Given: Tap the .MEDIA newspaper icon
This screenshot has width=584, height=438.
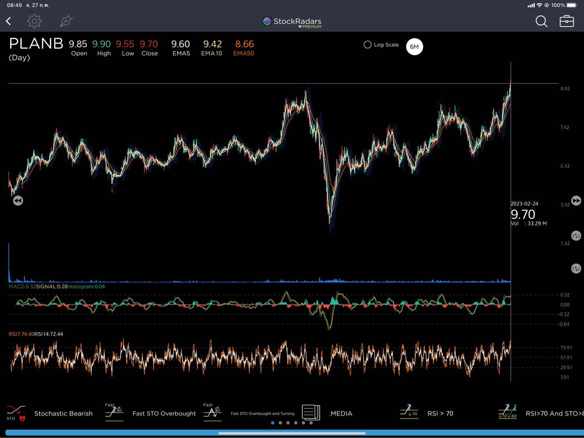Looking at the screenshot, I should pyautogui.click(x=311, y=413).
